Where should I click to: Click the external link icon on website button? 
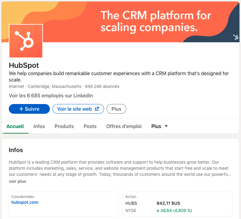click(97, 109)
